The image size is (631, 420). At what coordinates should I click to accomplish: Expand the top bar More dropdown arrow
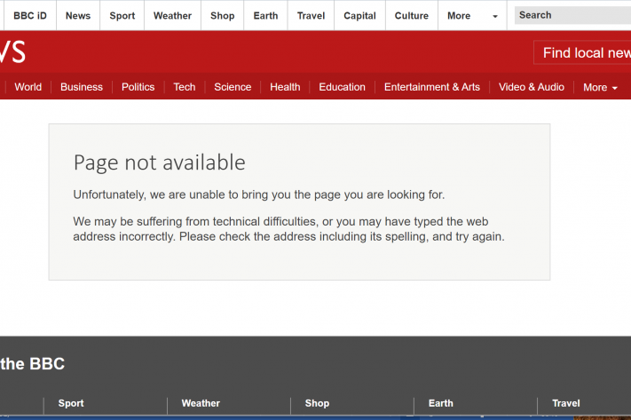point(494,16)
